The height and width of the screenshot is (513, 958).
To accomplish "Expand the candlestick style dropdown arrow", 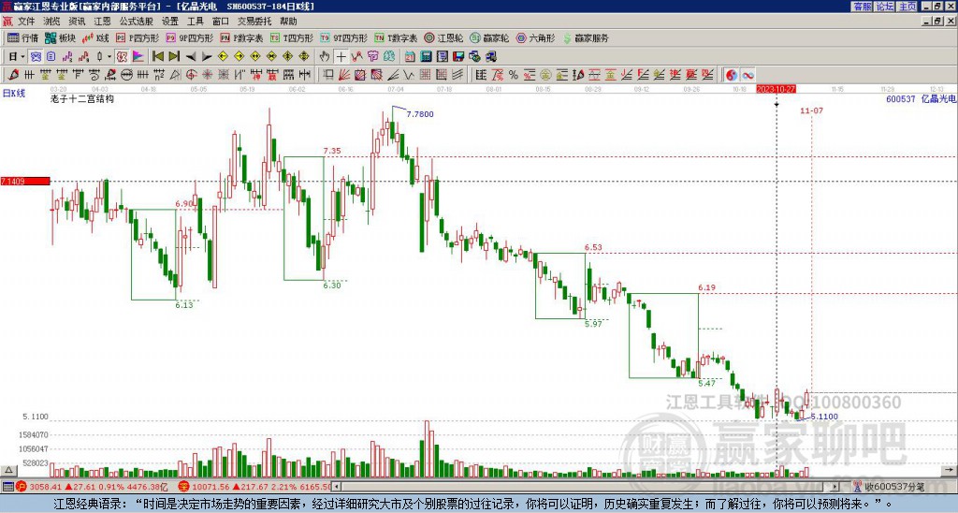I will pyautogui.click(x=109, y=57).
